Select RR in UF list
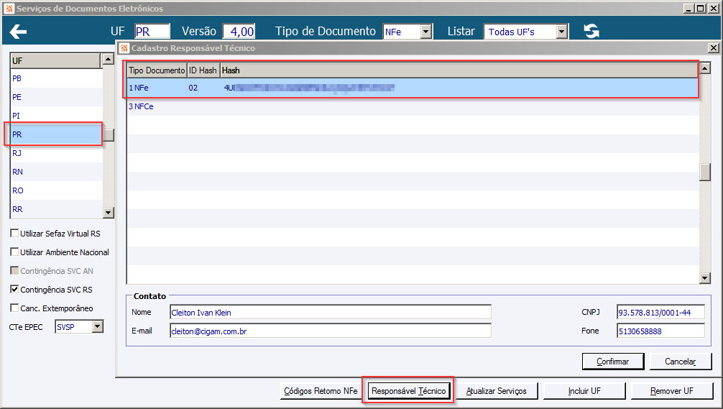 coord(56,209)
